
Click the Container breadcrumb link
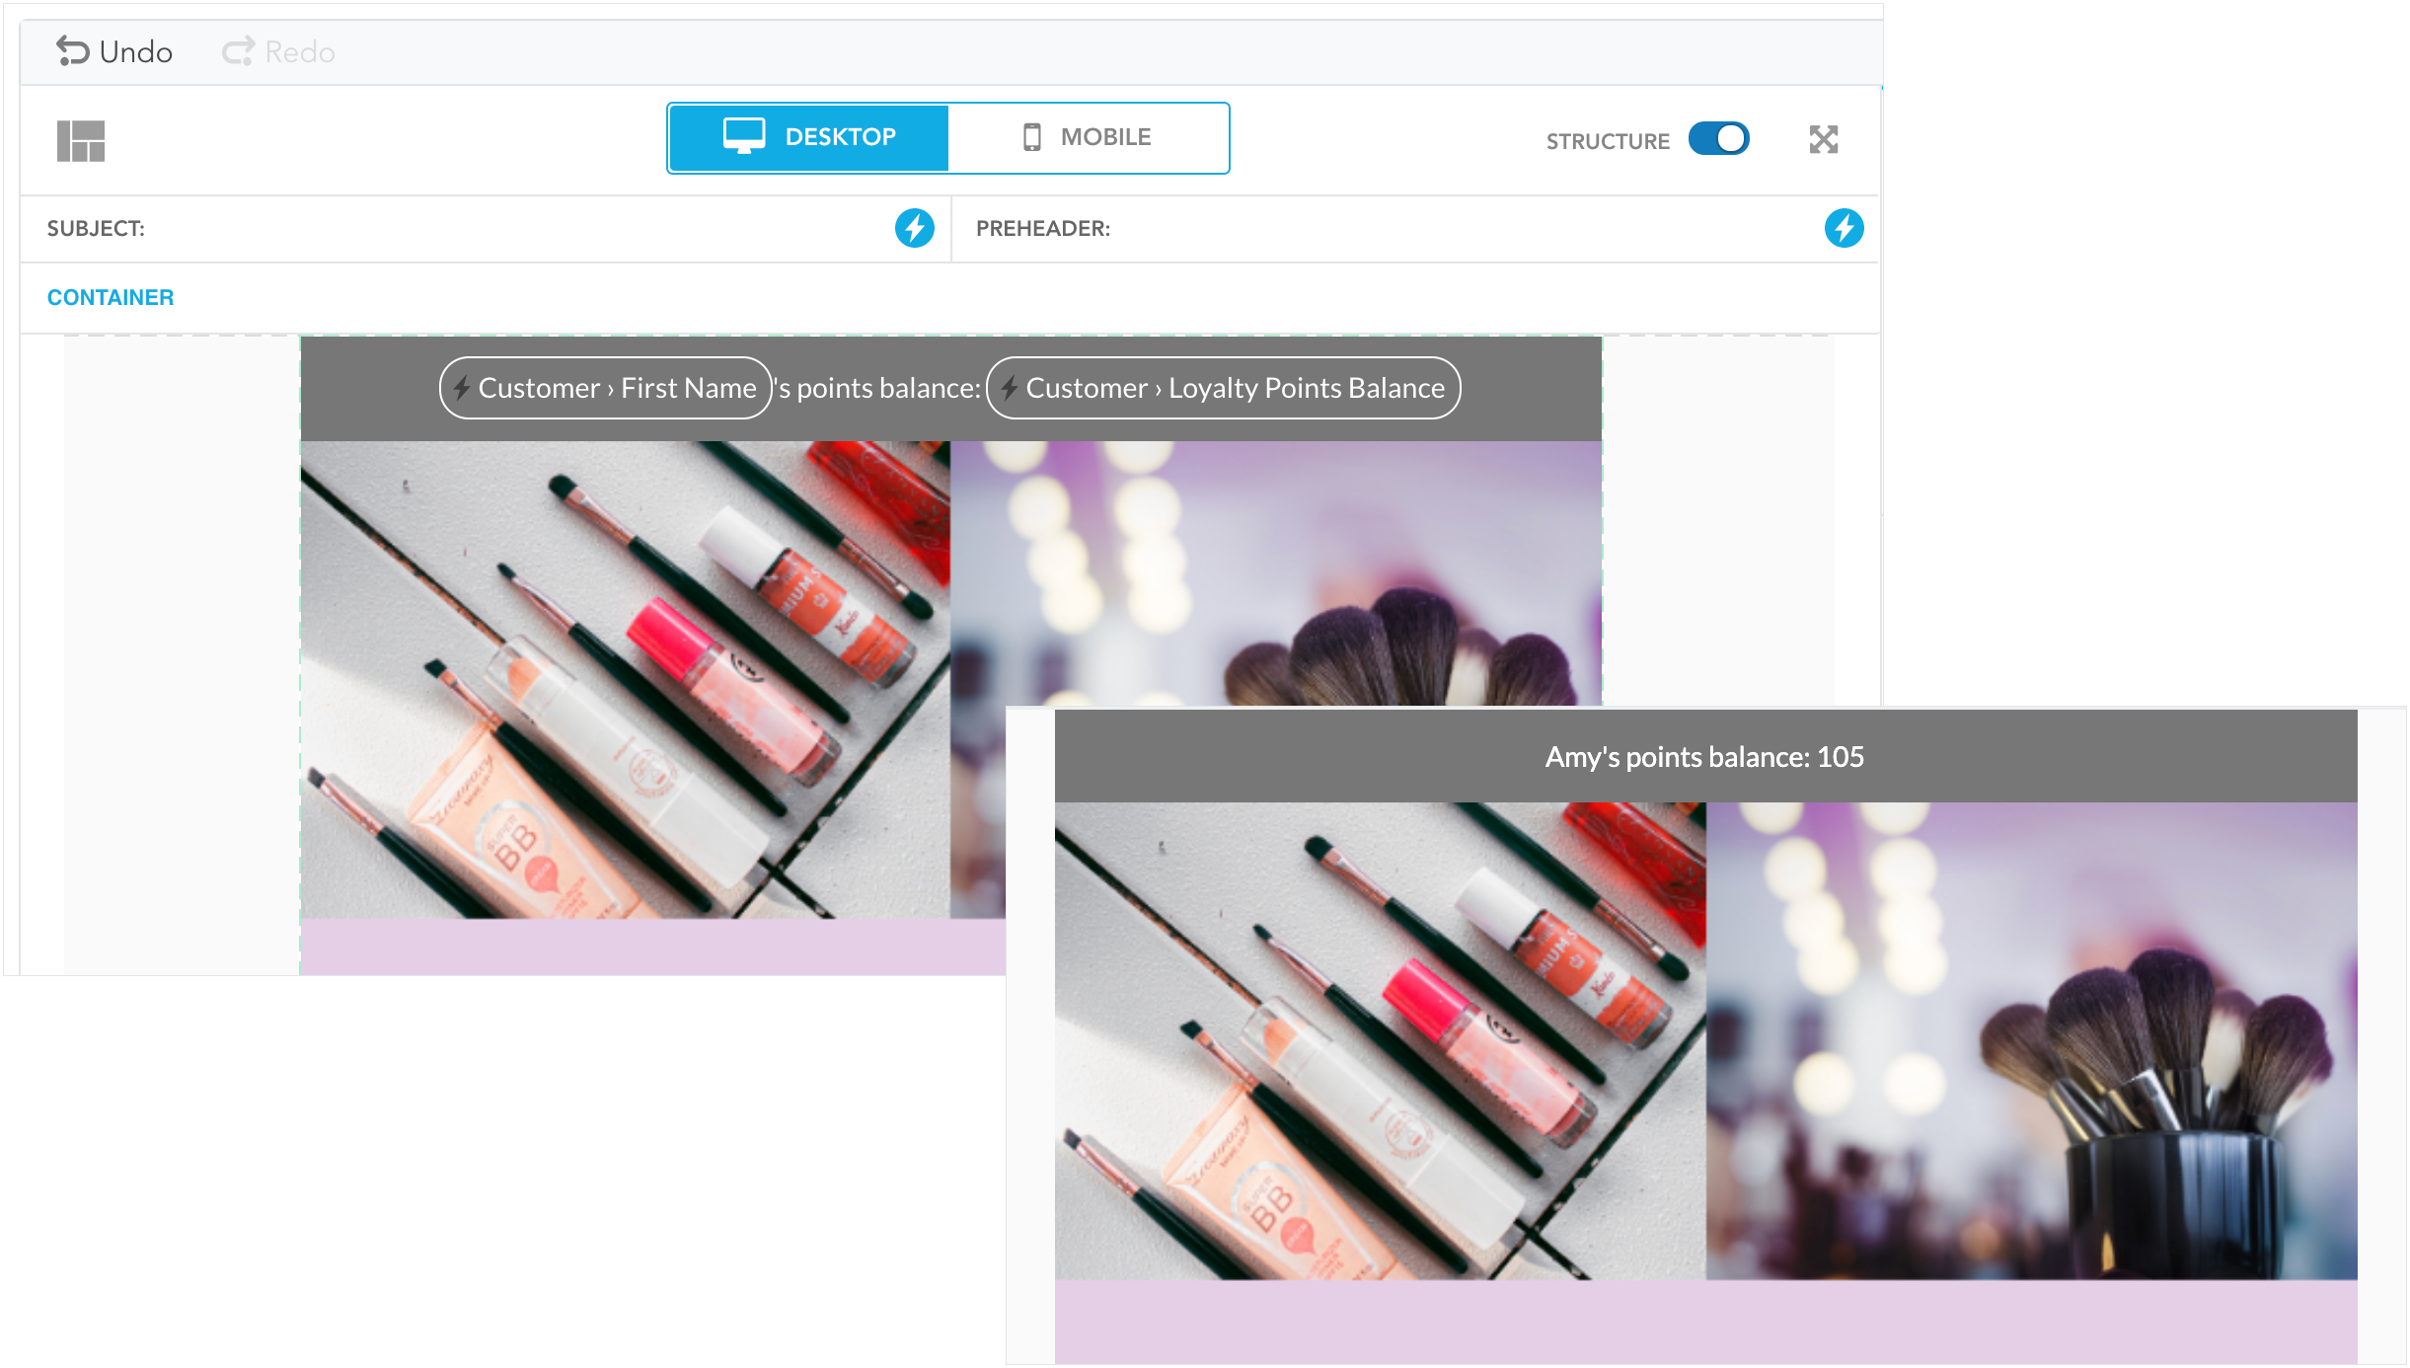click(111, 297)
